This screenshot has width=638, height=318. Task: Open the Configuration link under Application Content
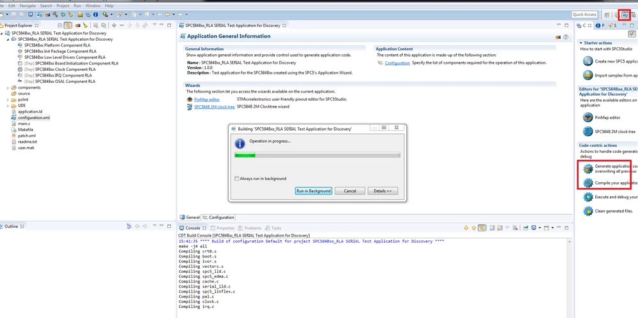pos(397,63)
